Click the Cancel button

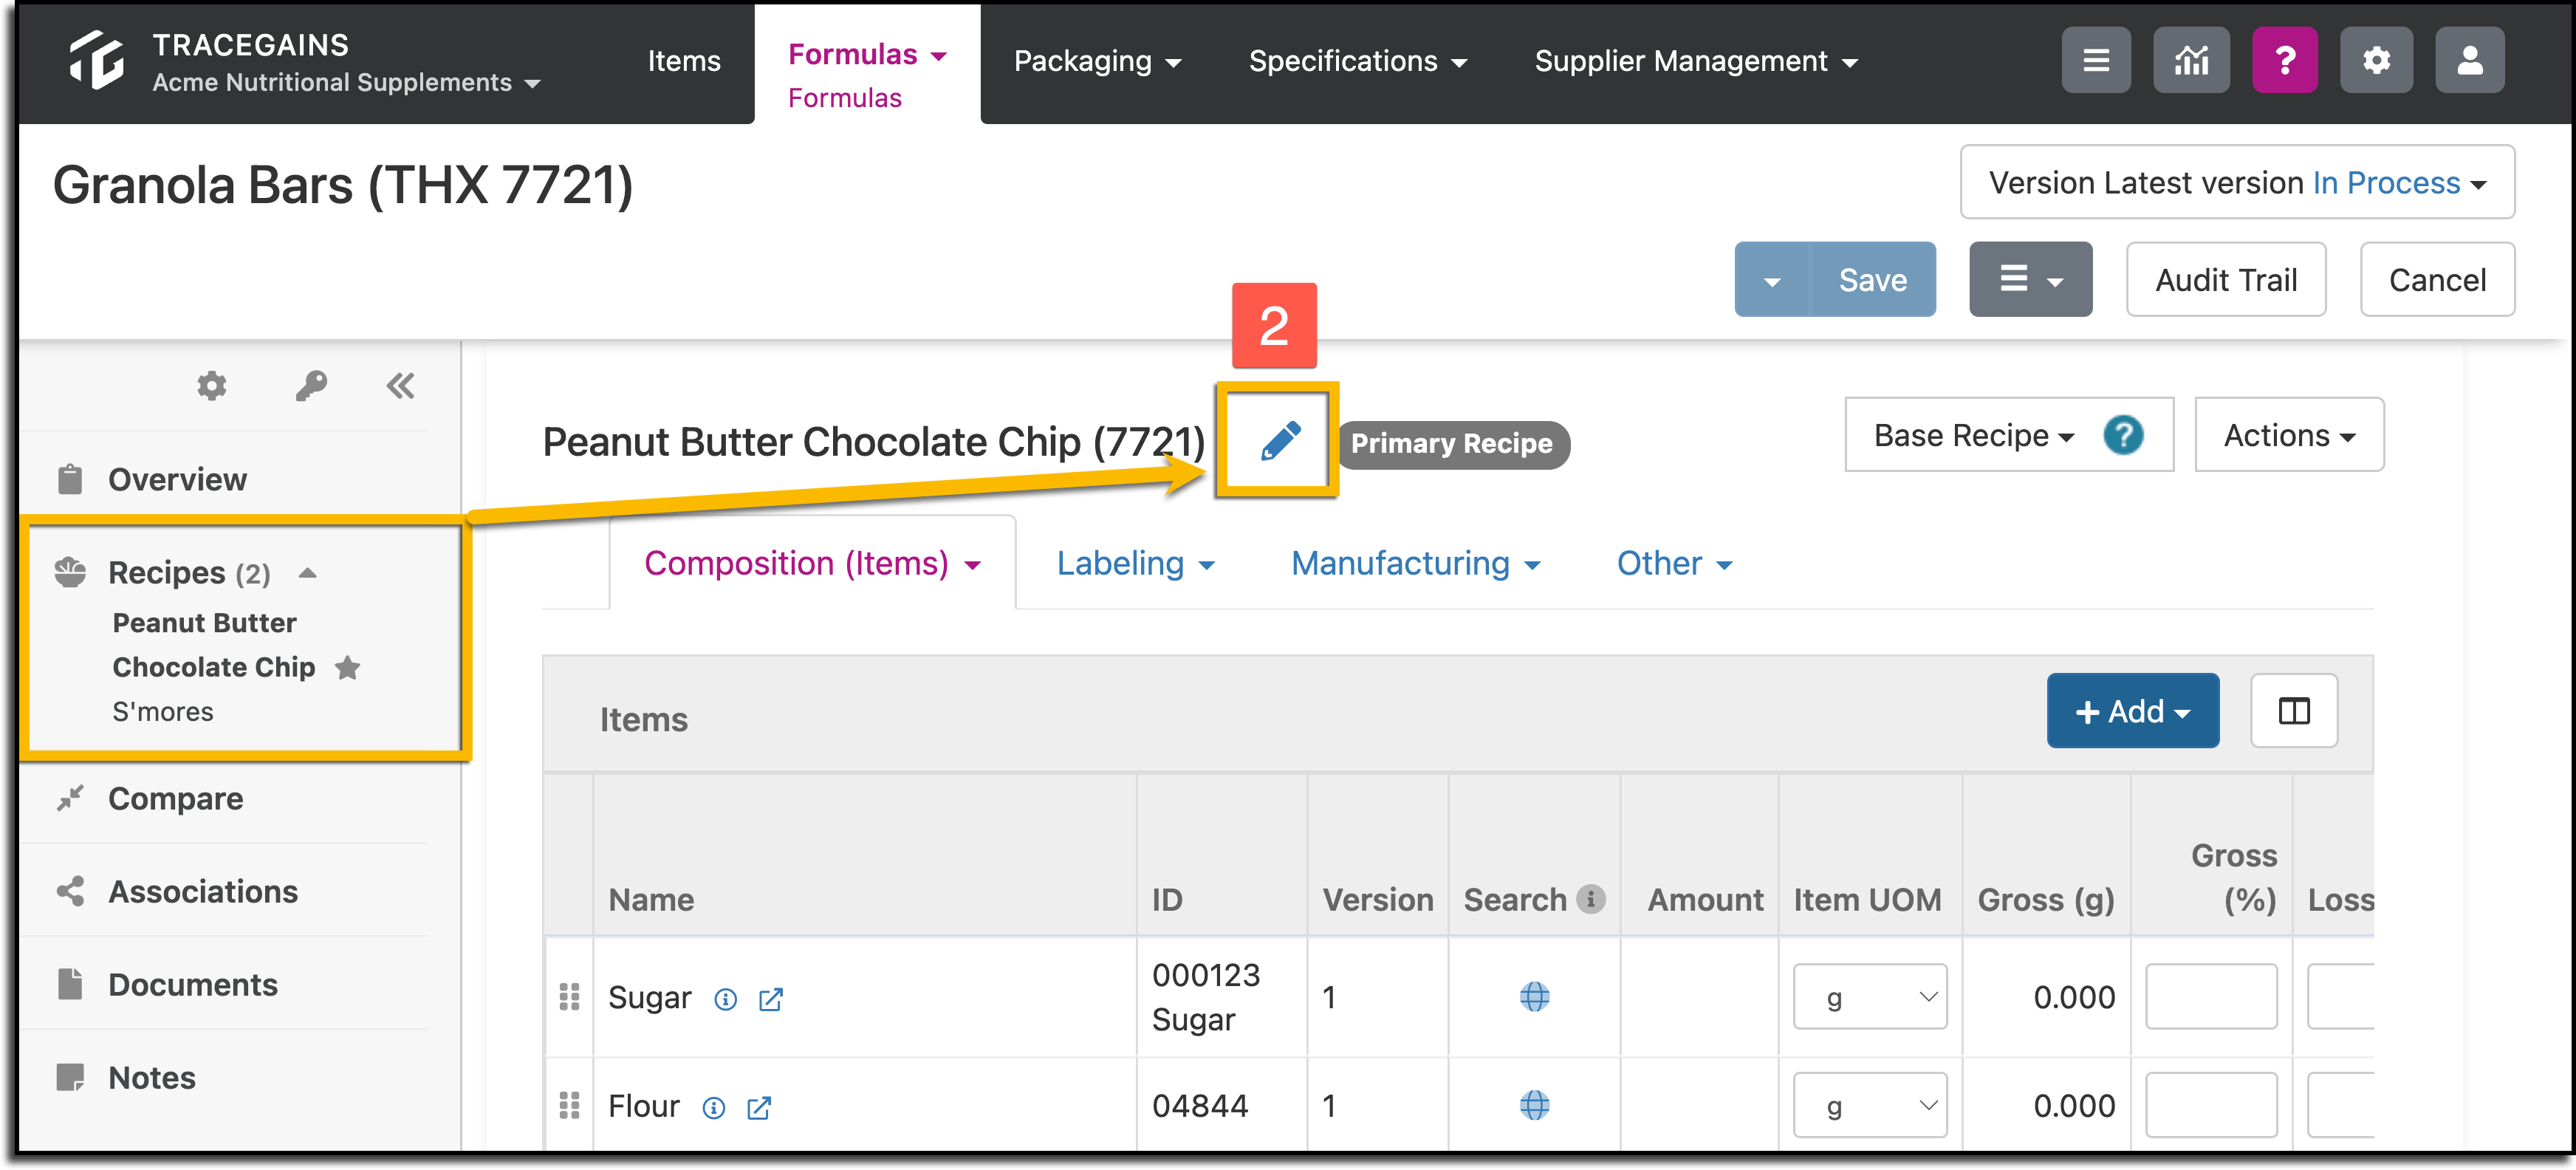[2436, 280]
